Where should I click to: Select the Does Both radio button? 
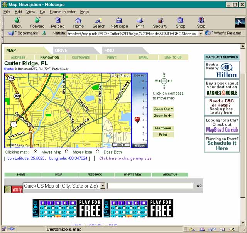pyautogui.click(x=97, y=151)
